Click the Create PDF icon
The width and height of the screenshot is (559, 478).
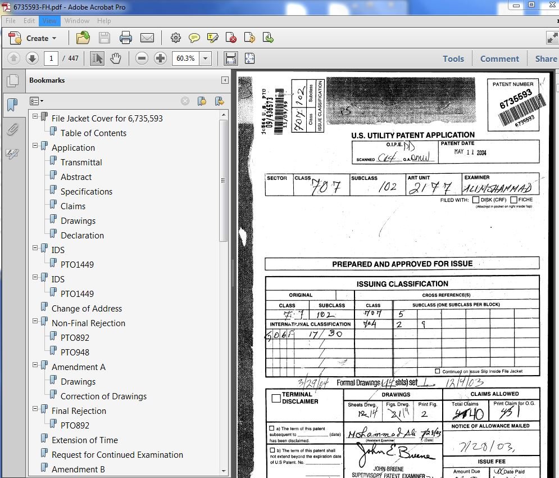click(15, 38)
